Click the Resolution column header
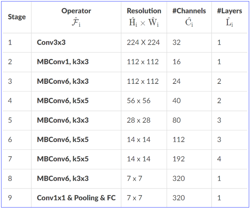 click(x=144, y=11)
